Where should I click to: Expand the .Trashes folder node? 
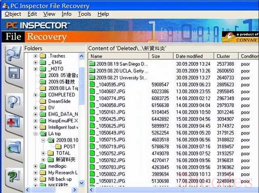[x=36, y=56]
